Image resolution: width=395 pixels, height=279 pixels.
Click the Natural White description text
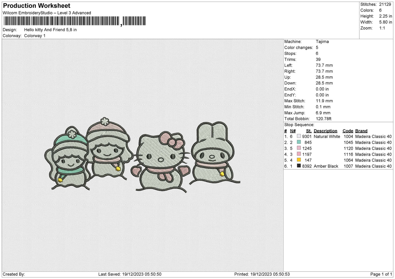point(327,137)
